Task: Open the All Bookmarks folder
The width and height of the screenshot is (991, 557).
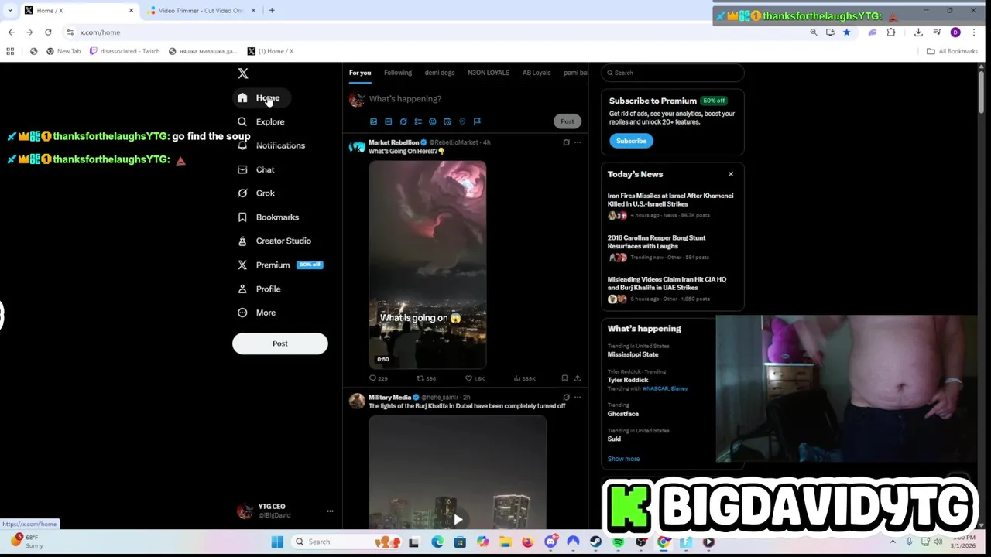Action: pyautogui.click(x=952, y=51)
